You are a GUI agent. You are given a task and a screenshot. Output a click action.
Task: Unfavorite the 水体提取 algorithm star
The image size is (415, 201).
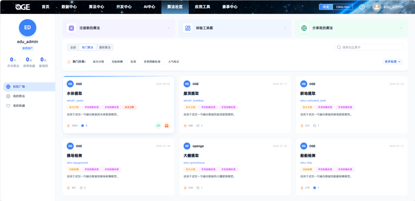(x=82, y=126)
